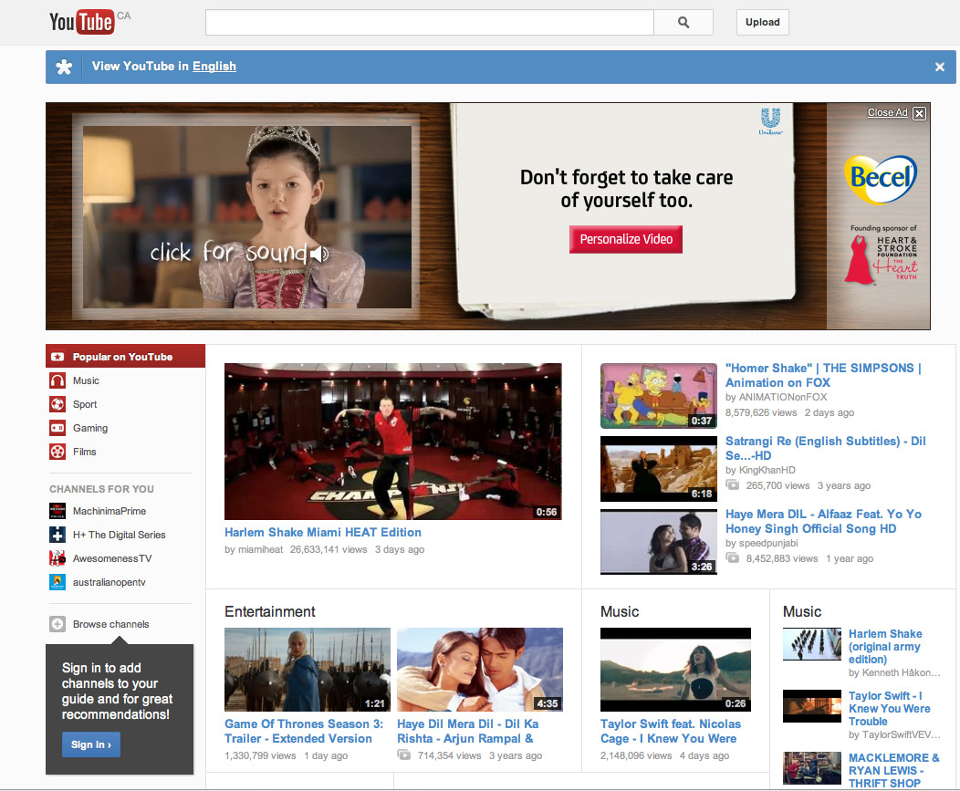This screenshot has height=791, width=960.
Task: Click the YouTube logo
Action: coord(82,22)
